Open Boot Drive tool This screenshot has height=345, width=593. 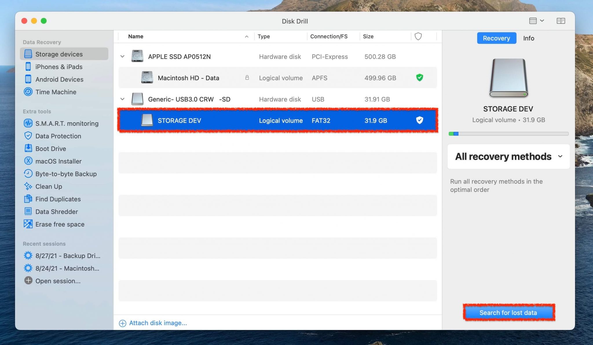[x=50, y=149]
